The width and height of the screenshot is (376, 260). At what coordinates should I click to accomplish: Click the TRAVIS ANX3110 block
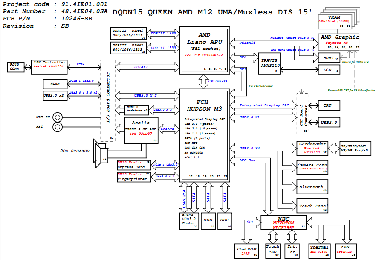click(269, 63)
